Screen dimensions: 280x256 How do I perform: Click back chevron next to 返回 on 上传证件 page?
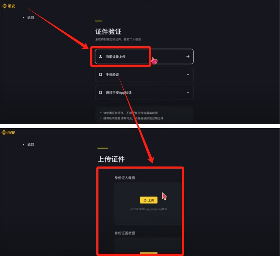(24, 144)
